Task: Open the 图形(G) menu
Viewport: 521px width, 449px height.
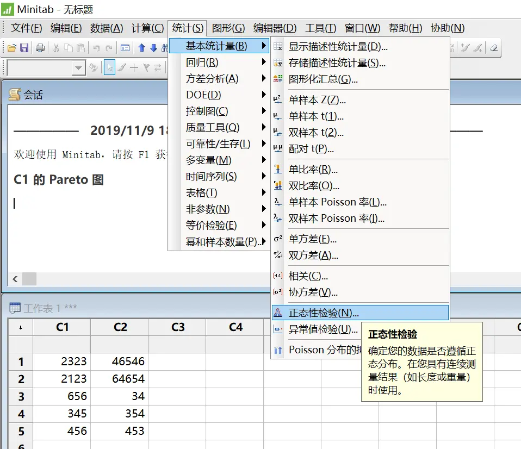Action: 228,28
